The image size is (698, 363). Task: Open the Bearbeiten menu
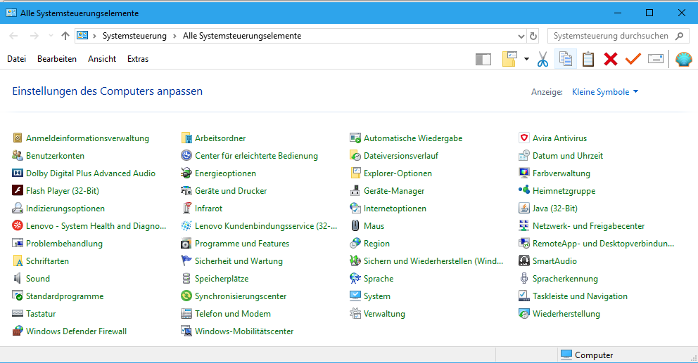(x=57, y=59)
